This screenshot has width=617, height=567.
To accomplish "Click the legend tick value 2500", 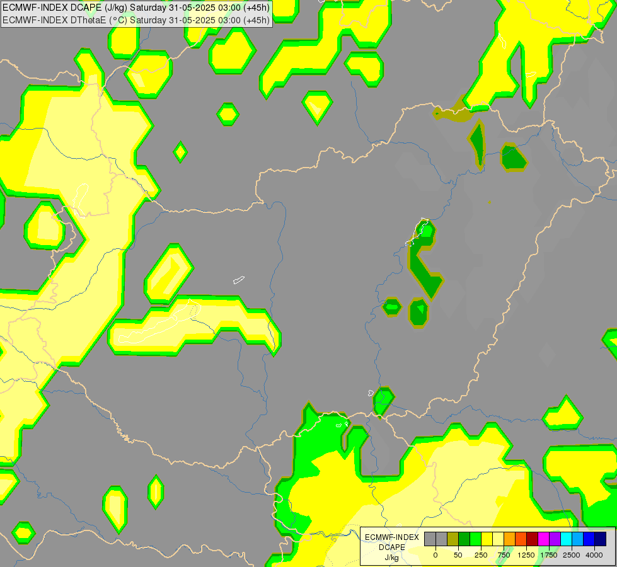I will click(572, 555).
